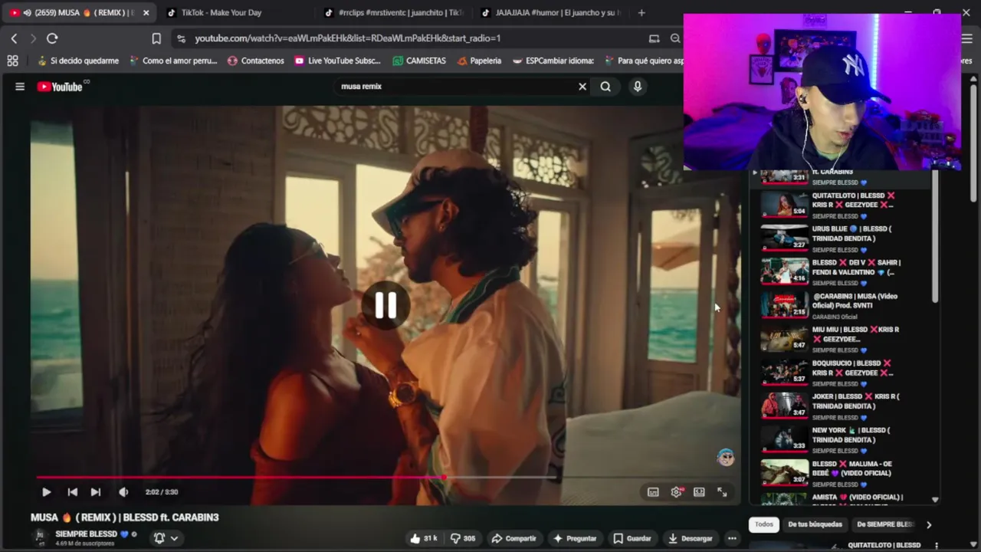Image resolution: width=981 pixels, height=552 pixels.
Task: Open the YouTube hamburger guide menu
Action: click(20, 87)
